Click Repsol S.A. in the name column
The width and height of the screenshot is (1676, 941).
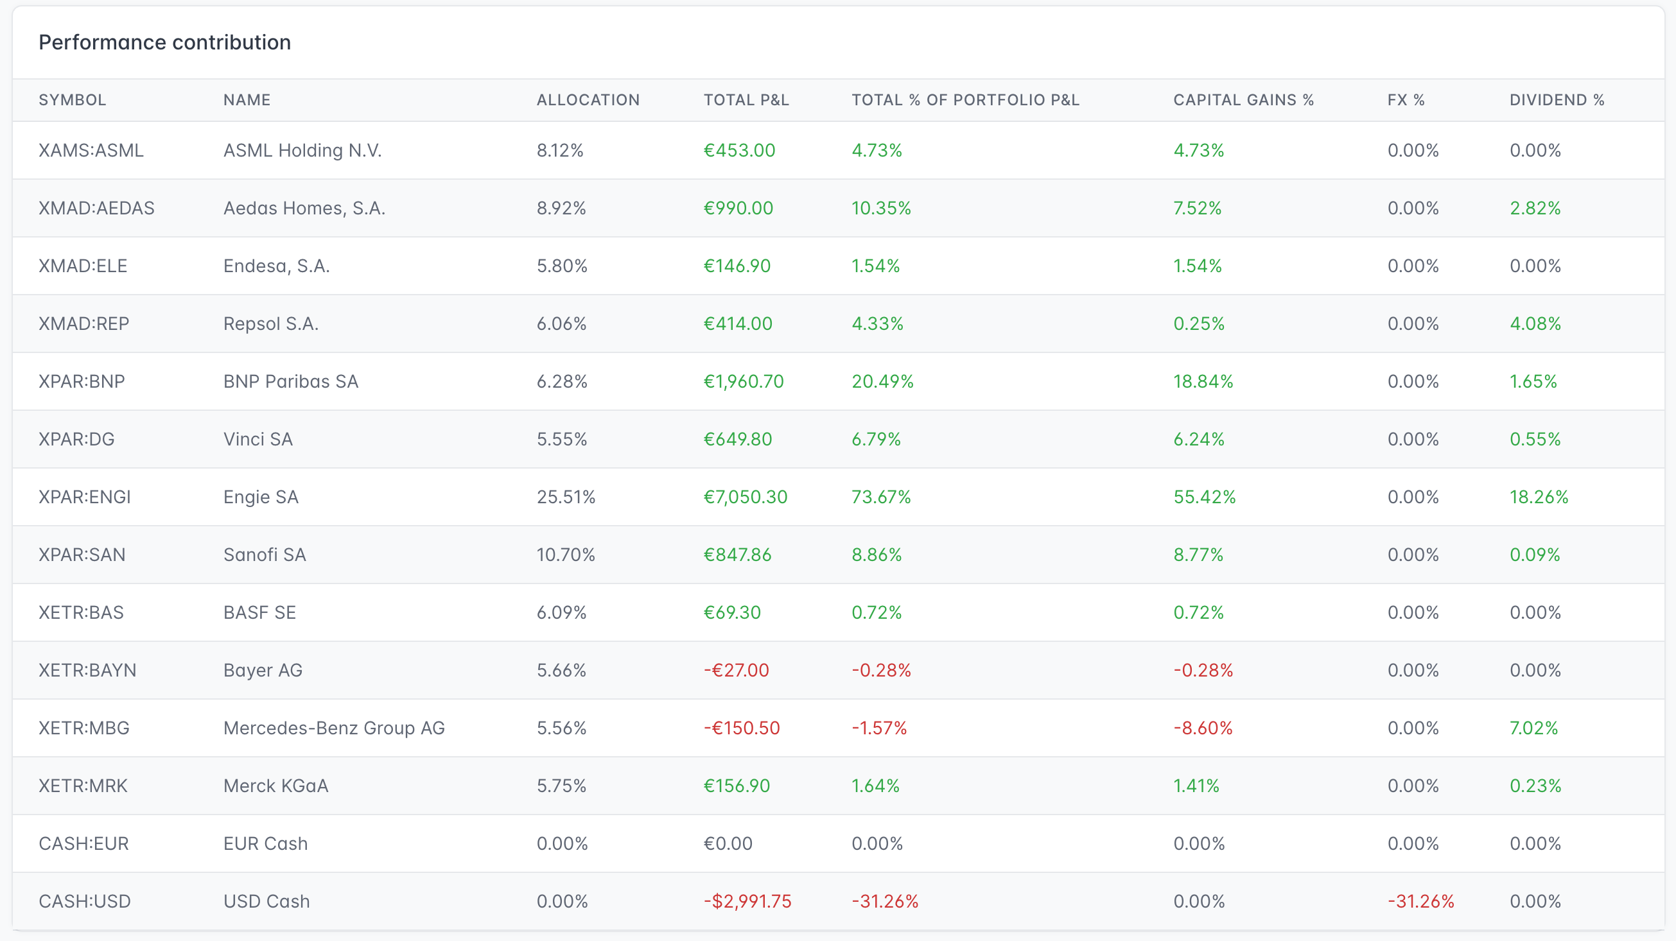pos(270,324)
